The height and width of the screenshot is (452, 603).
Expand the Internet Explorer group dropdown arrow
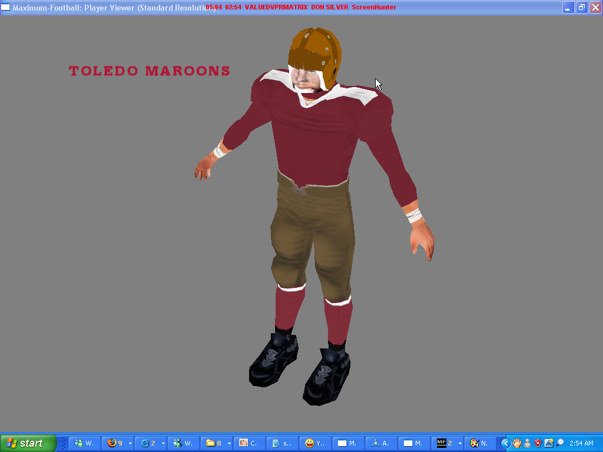[164, 443]
